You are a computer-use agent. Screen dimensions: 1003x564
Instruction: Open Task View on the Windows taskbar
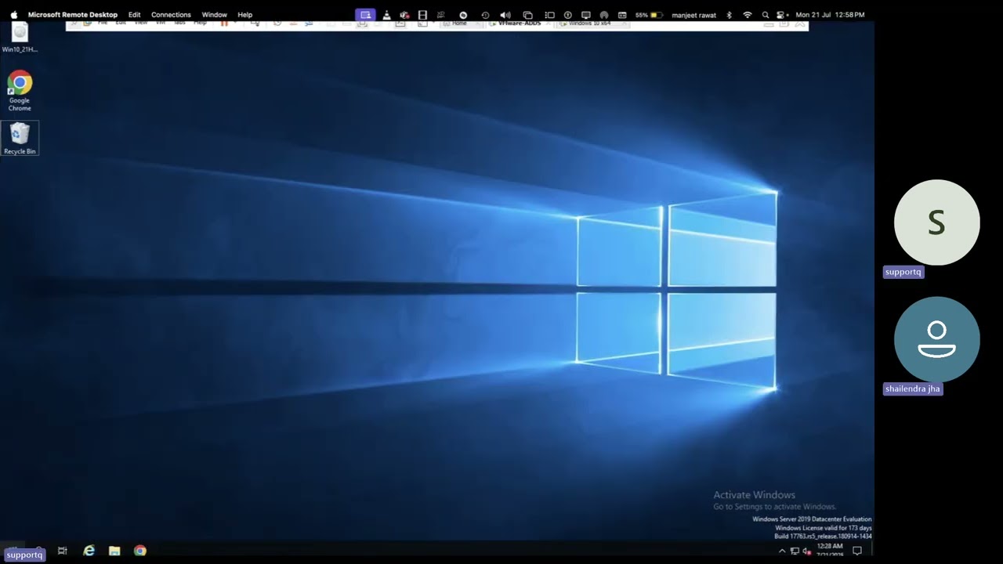63,551
